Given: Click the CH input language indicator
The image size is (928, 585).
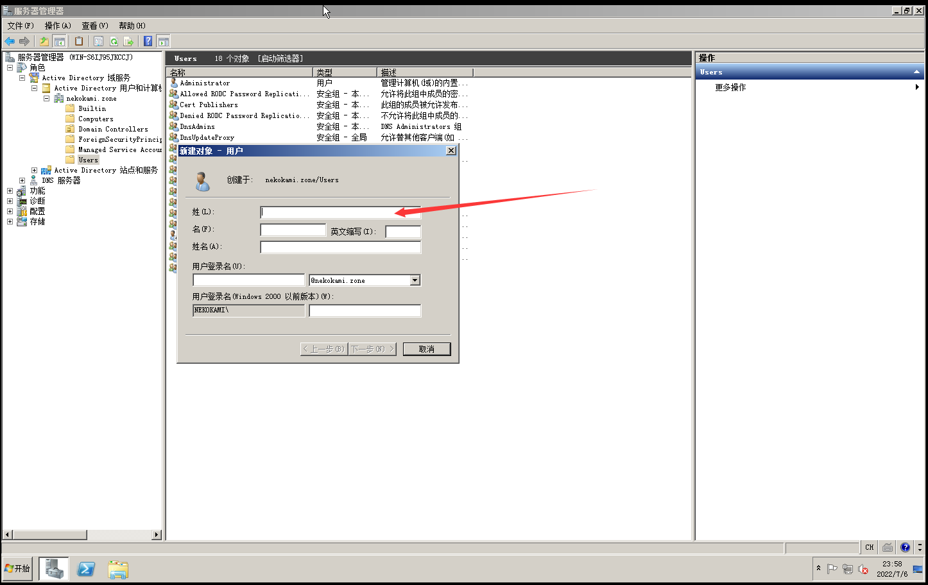Looking at the screenshot, I should 870,547.
